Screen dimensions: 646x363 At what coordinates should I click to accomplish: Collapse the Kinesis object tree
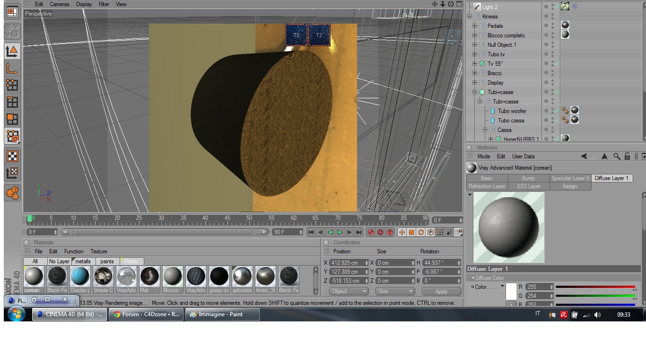point(470,17)
